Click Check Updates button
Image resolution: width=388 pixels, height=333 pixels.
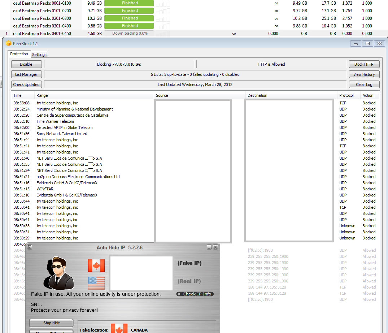point(26,85)
